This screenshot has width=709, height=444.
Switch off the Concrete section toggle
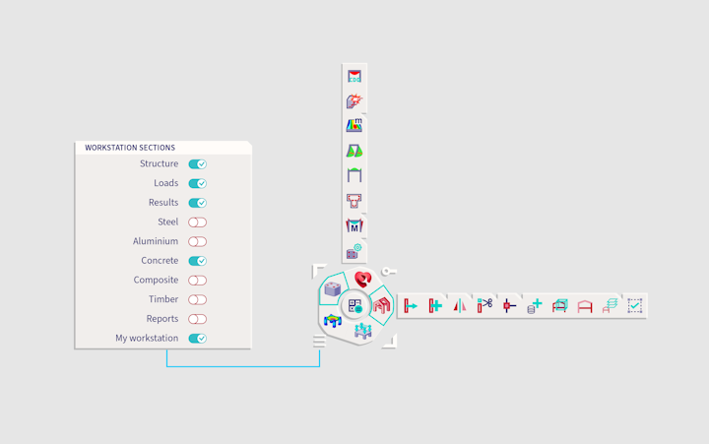197,261
